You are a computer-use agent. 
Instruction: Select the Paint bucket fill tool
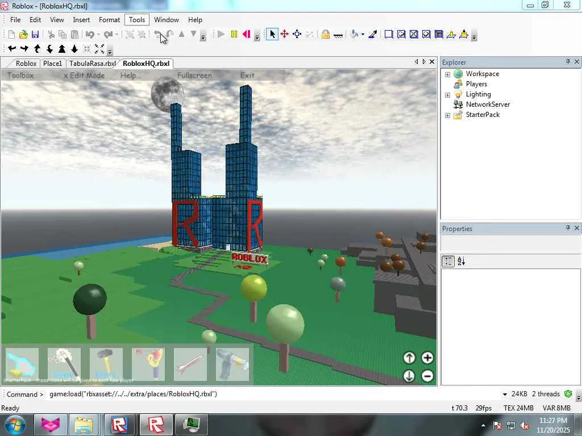click(354, 35)
